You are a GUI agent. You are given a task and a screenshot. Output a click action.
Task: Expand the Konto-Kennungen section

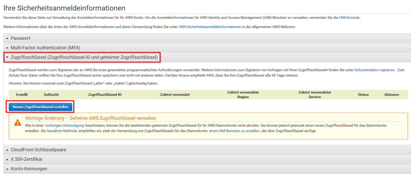tap(29, 169)
